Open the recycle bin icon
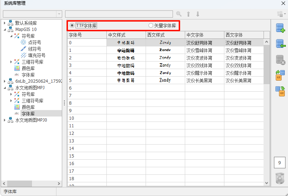Image resolution: width=288 pixels, height=196 pixels. coord(280,178)
